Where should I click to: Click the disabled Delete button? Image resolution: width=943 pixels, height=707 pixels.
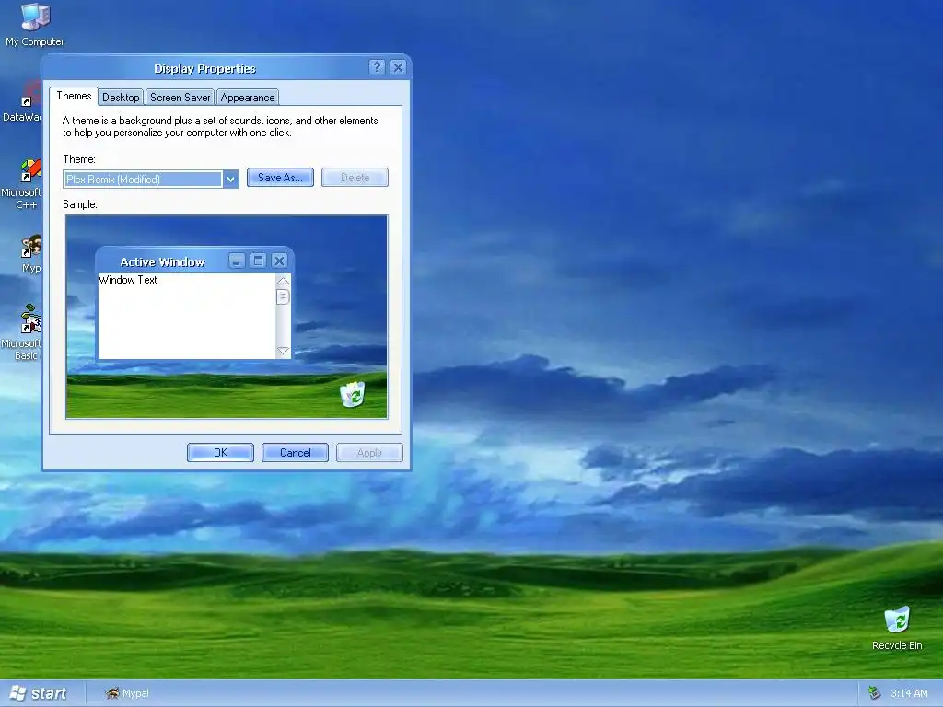355,178
